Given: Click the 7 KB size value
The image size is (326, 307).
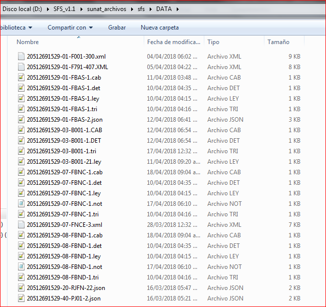Looking at the screenshot, I should [294, 225].
